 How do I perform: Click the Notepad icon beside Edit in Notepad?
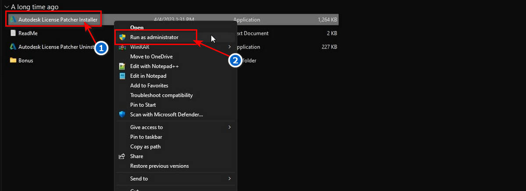123,76
